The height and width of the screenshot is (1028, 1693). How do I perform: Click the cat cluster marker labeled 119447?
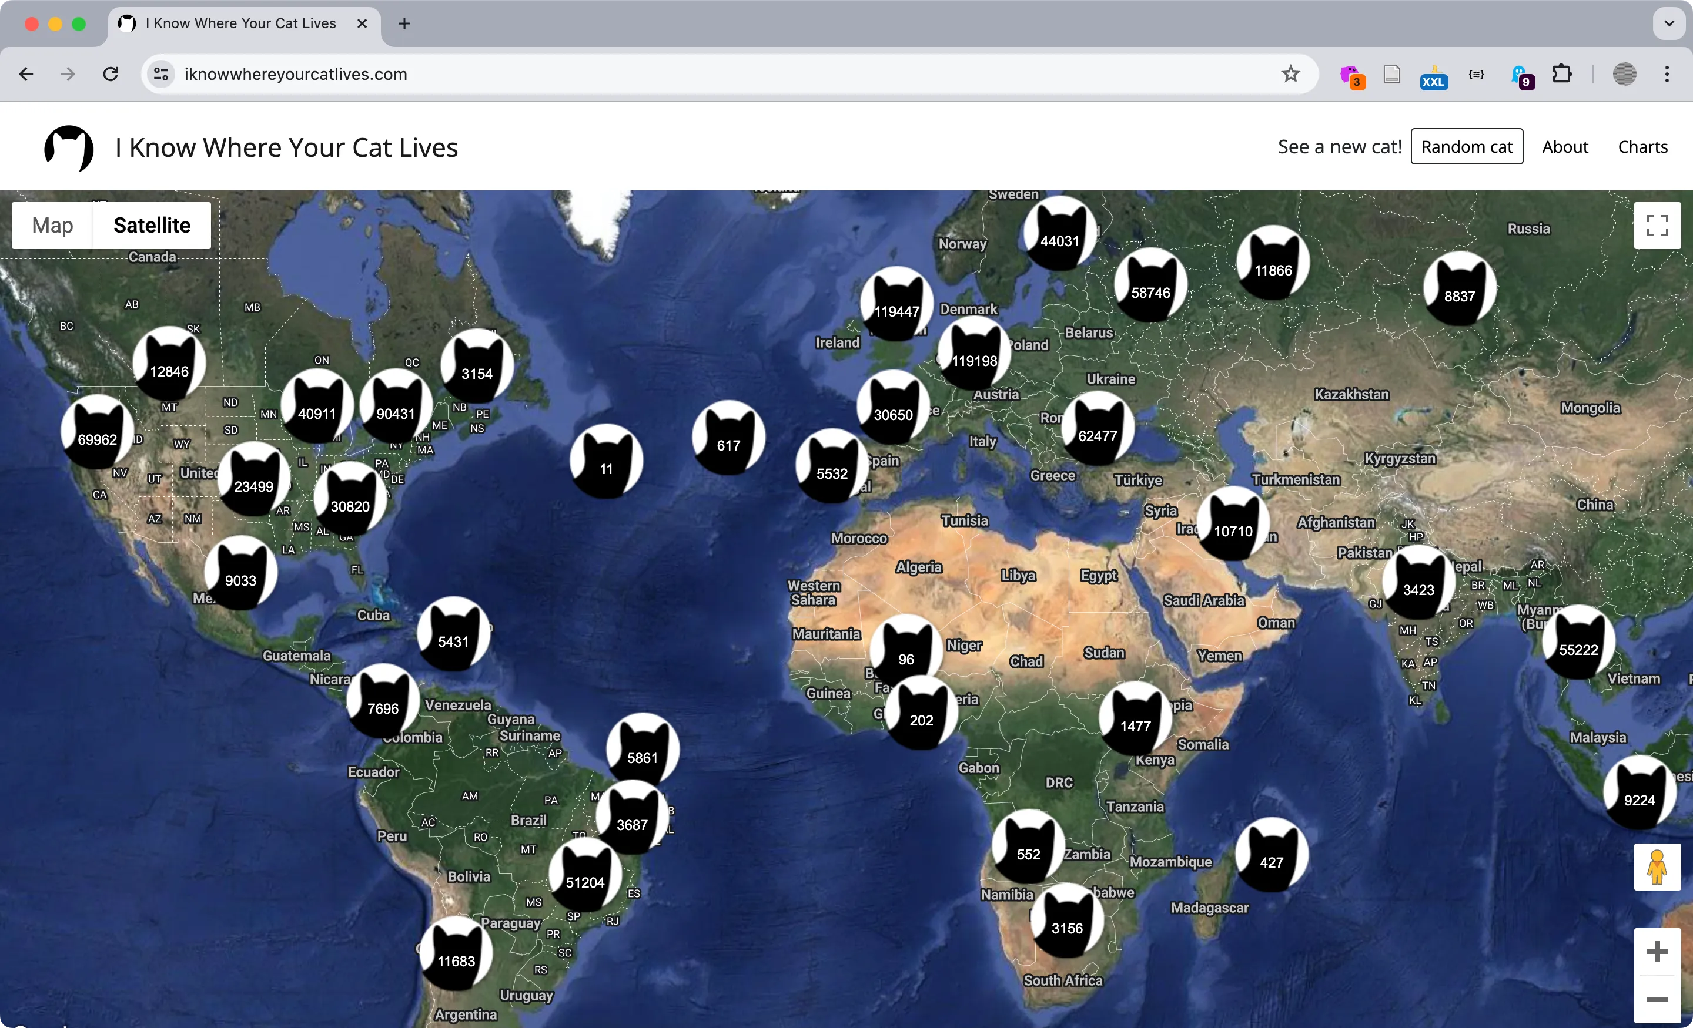coord(896,305)
